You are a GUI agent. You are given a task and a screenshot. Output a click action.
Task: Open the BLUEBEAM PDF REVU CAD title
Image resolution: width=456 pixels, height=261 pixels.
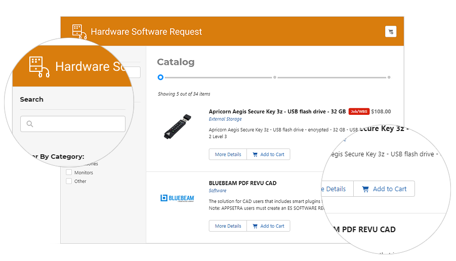(x=242, y=183)
